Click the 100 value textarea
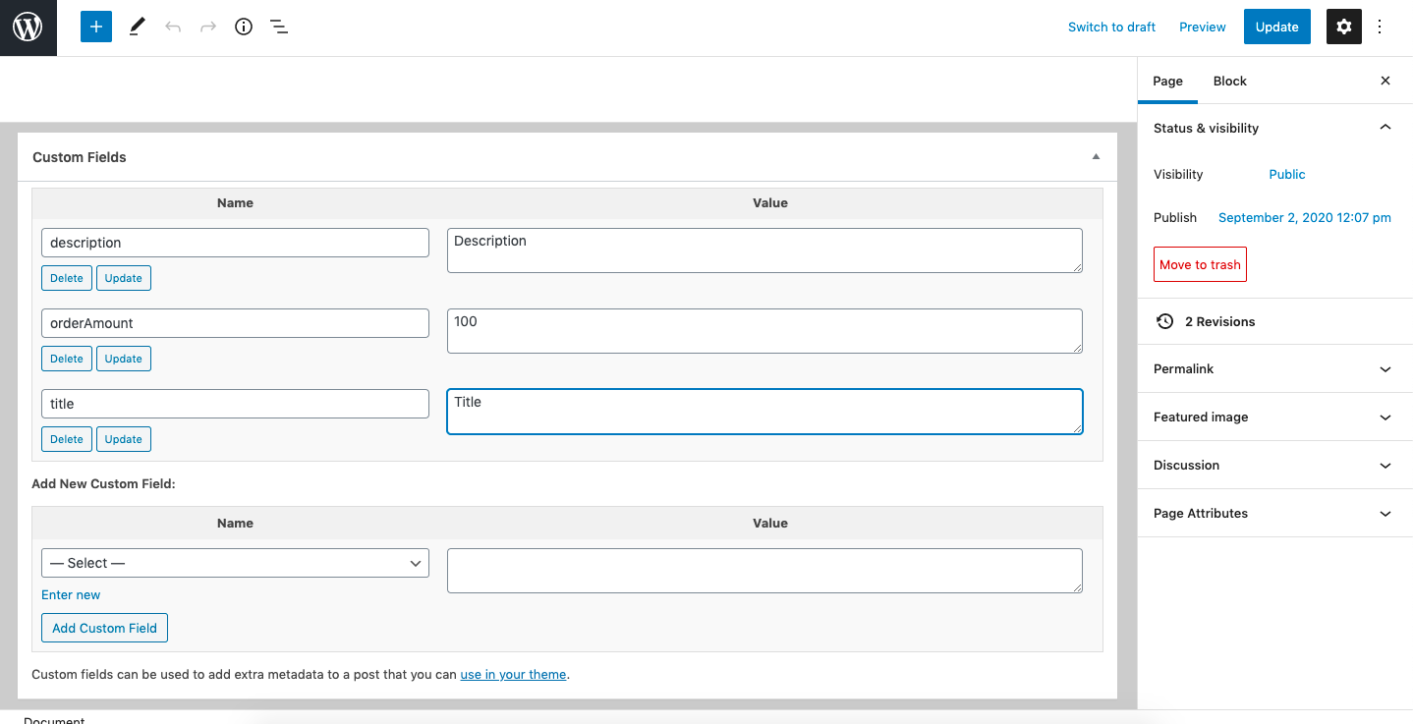 (764, 331)
